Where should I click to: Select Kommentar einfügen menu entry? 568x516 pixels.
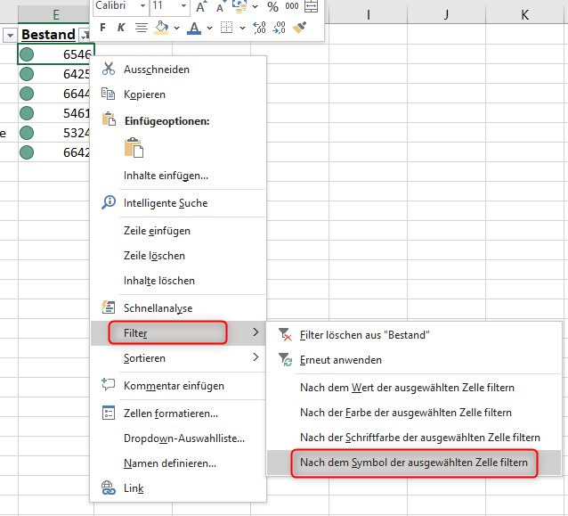coord(178,386)
